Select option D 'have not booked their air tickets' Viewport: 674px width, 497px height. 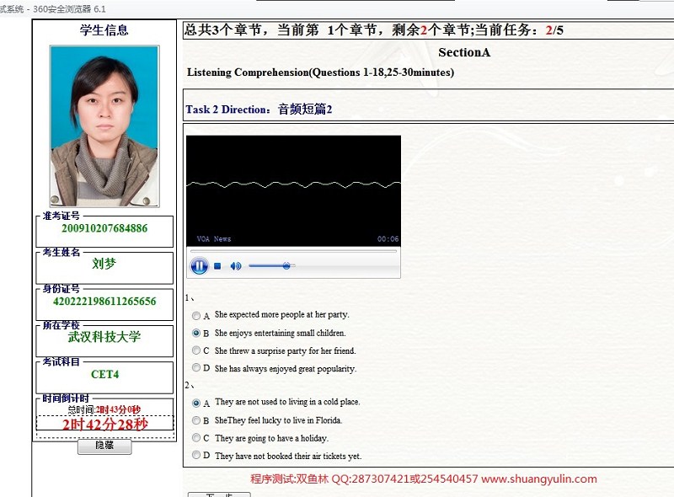(x=196, y=457)
